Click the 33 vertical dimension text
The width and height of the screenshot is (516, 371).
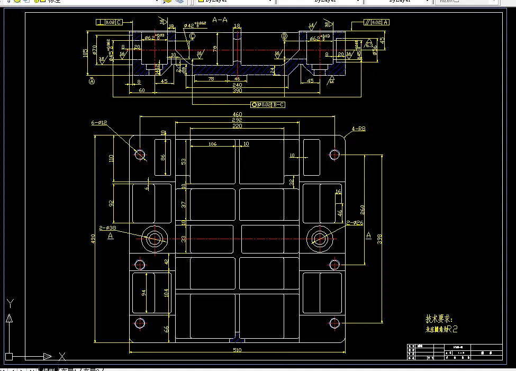pos(183,239)
